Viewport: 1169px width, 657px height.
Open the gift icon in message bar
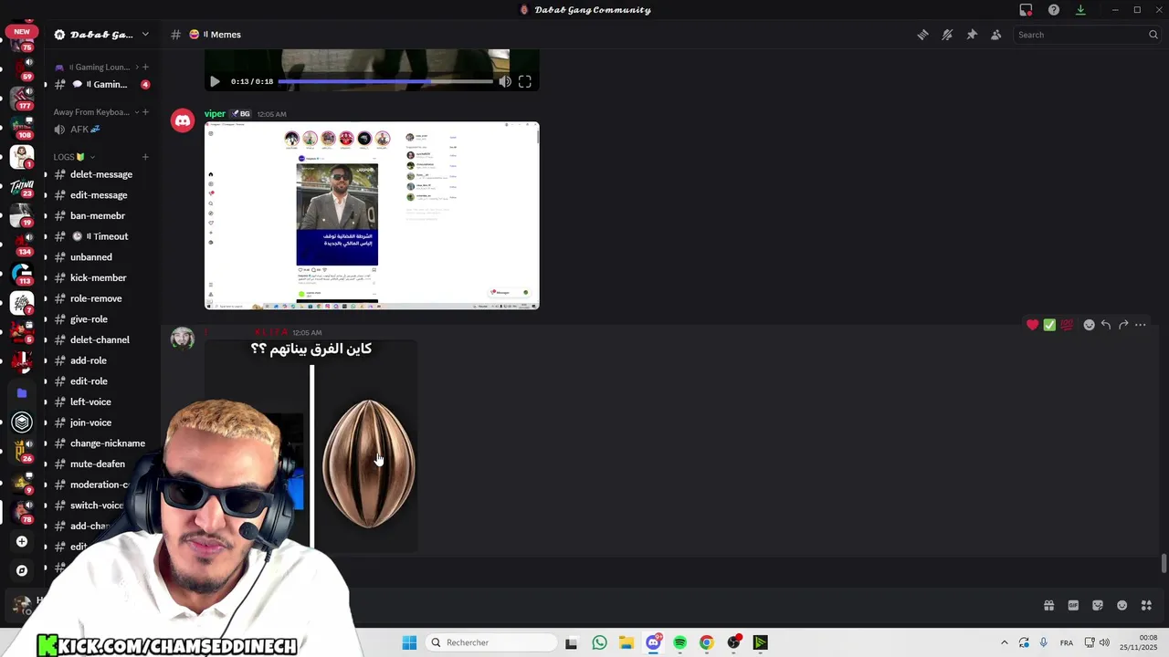(x=1048, y=605)
